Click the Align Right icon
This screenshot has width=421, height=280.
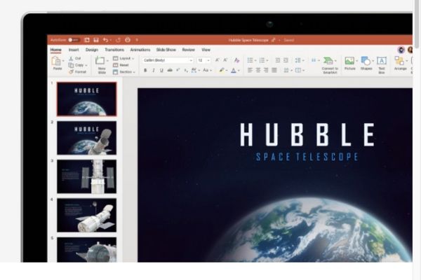click(266, 70)
